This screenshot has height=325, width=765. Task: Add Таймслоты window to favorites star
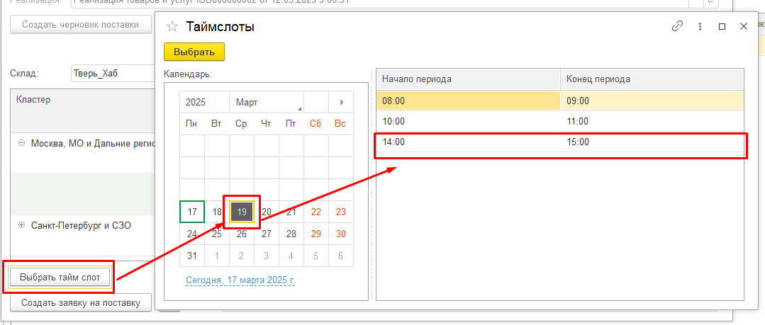[x=172, y=27]
